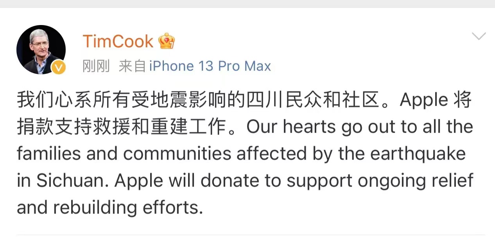Click the gray bar above the post
This screenshot has width=495, height=237.
(247, 4)
